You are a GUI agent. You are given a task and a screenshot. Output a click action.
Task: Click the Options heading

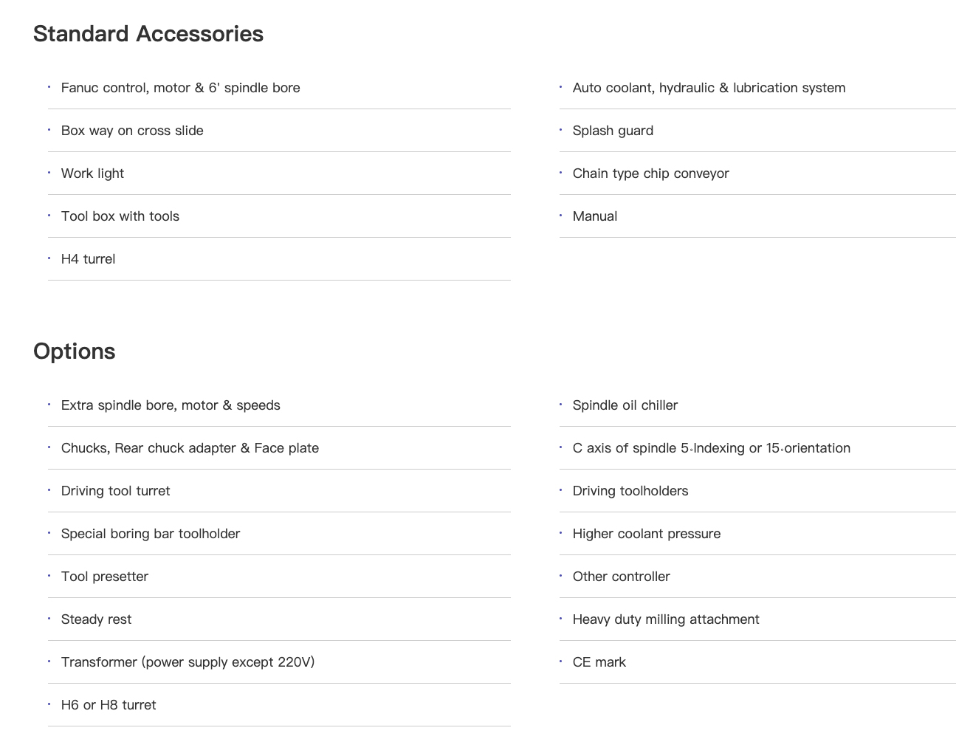(75, 351)
